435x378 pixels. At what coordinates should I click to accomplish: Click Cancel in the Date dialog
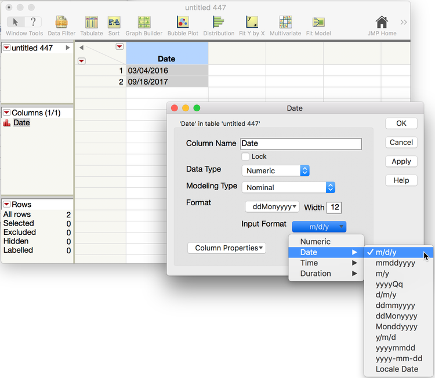401,143
